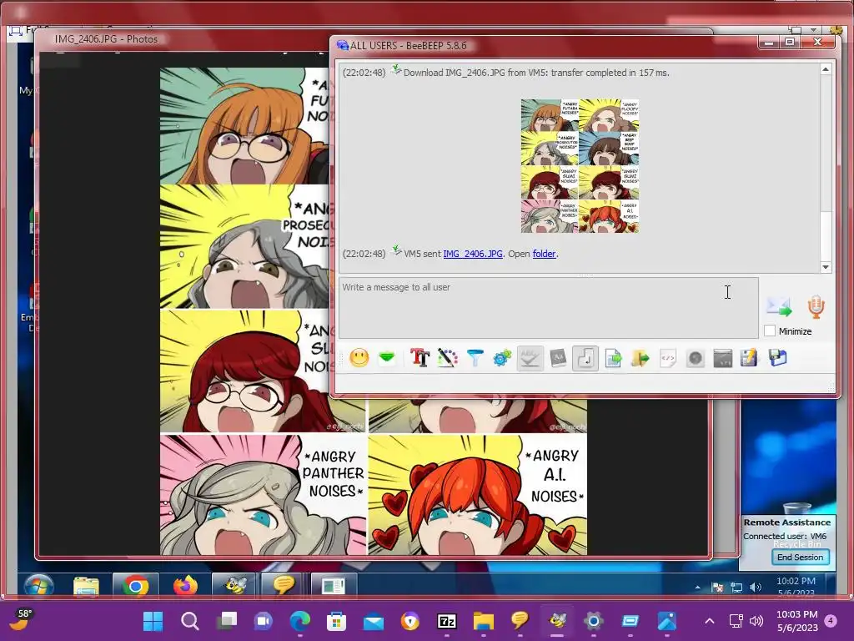
Task: Click the code snippet page icon
Action: (x=668, y=358)
